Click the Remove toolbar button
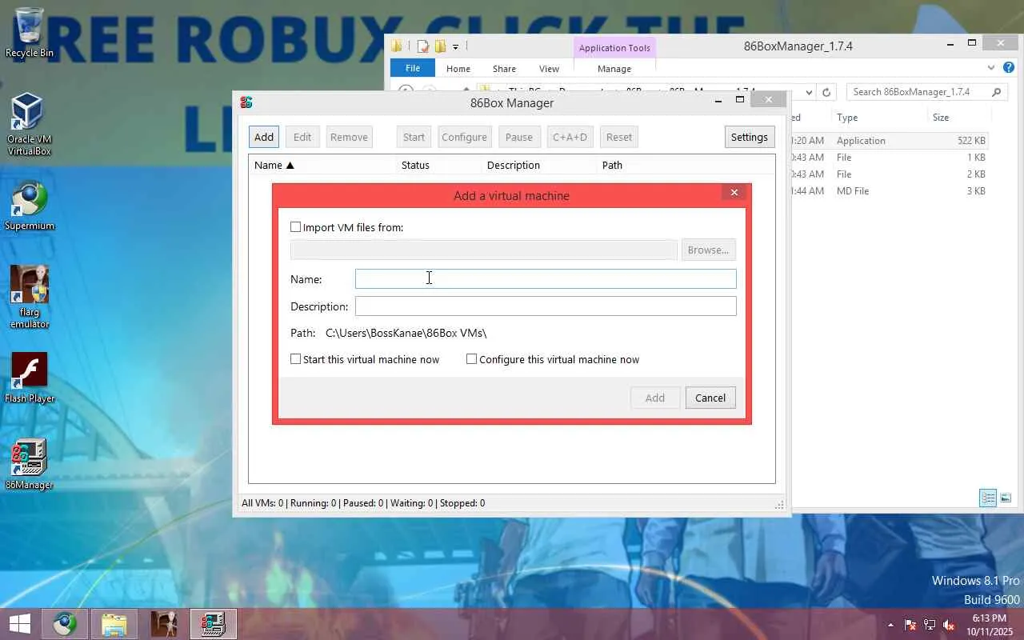Viewport: 1024px width, 640px height. (349, 137)
